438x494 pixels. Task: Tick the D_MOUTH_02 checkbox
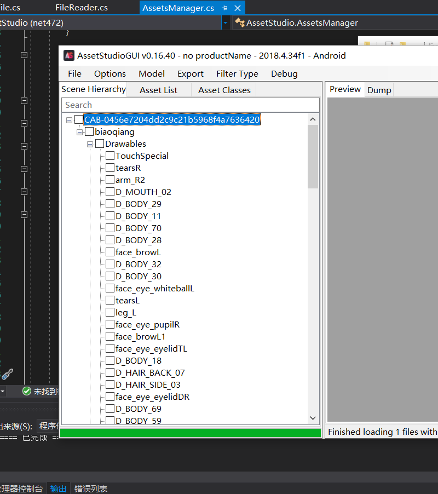110,192
